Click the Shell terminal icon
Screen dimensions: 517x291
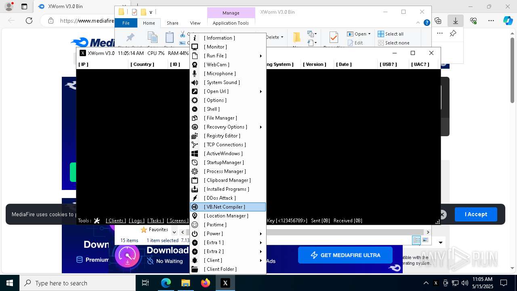pyautogui.click(x=195, y=109)
